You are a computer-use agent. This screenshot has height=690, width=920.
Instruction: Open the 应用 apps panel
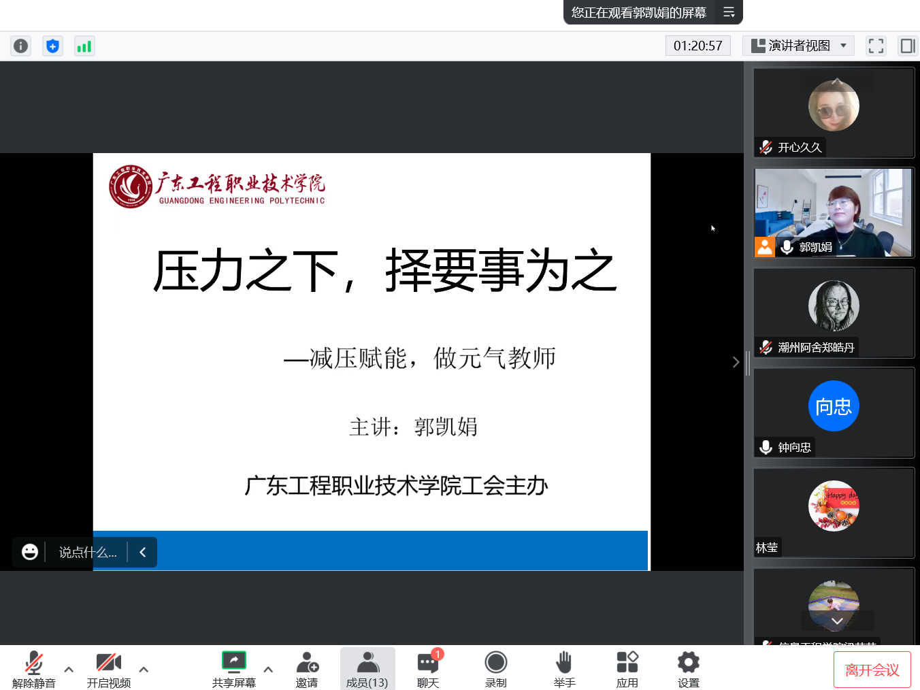point(627,669)
